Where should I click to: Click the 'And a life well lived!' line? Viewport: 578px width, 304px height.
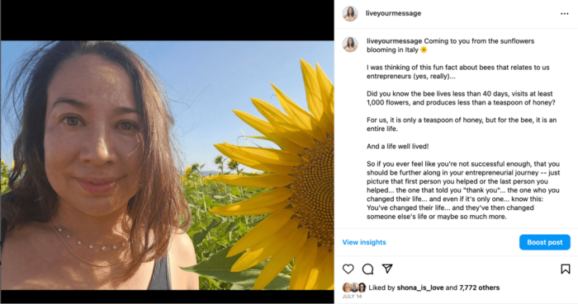pyautogui.click(x=397, y=147)
